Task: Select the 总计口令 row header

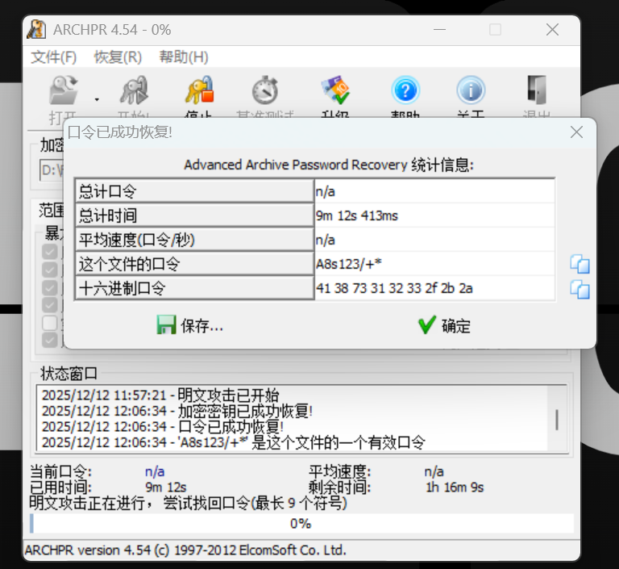Action: [x=194, y=191]
